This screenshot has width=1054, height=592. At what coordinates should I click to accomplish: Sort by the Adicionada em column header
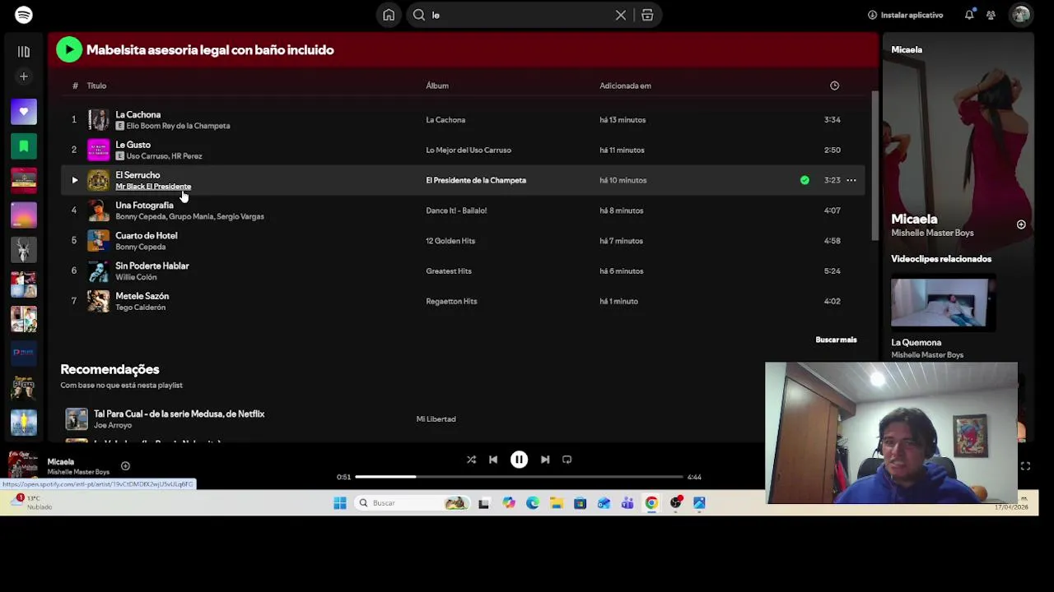[x=625, y=86]
